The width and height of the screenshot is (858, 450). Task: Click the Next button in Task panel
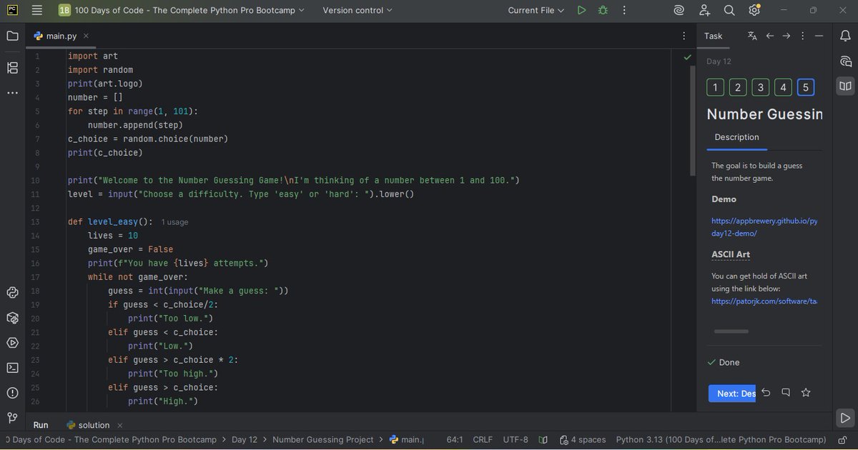click(732, 394)
